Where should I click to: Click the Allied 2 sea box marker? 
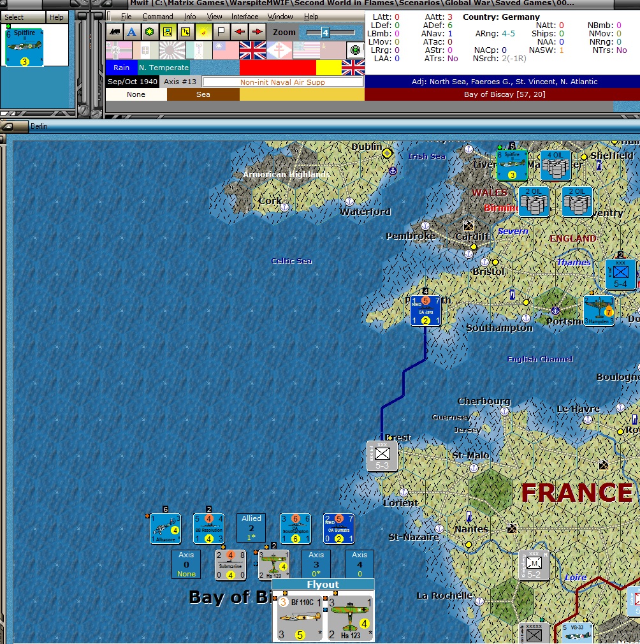(x=251, y=528)
